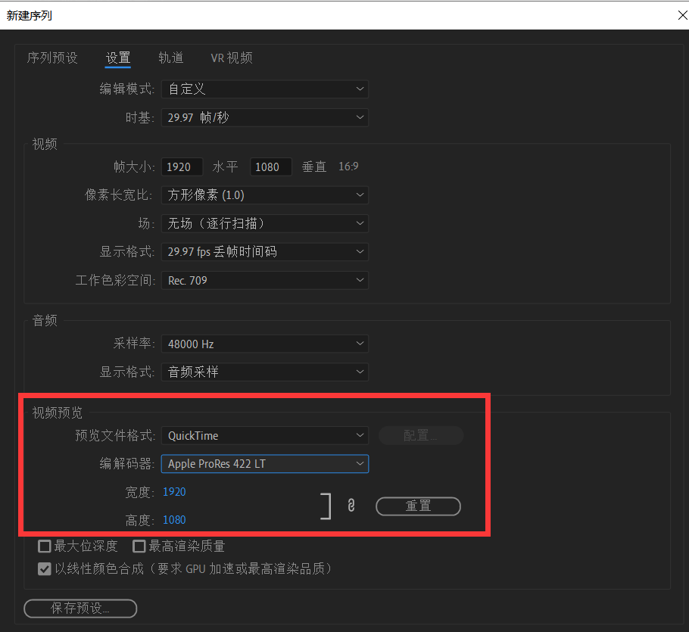Open the 像素长宽比 dropdown
Viewport: 689px width, 632px height.
(x=265, y=195)
